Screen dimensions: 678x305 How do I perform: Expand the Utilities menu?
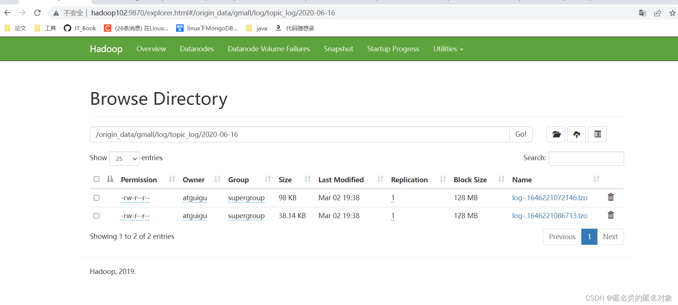(448, 49)
